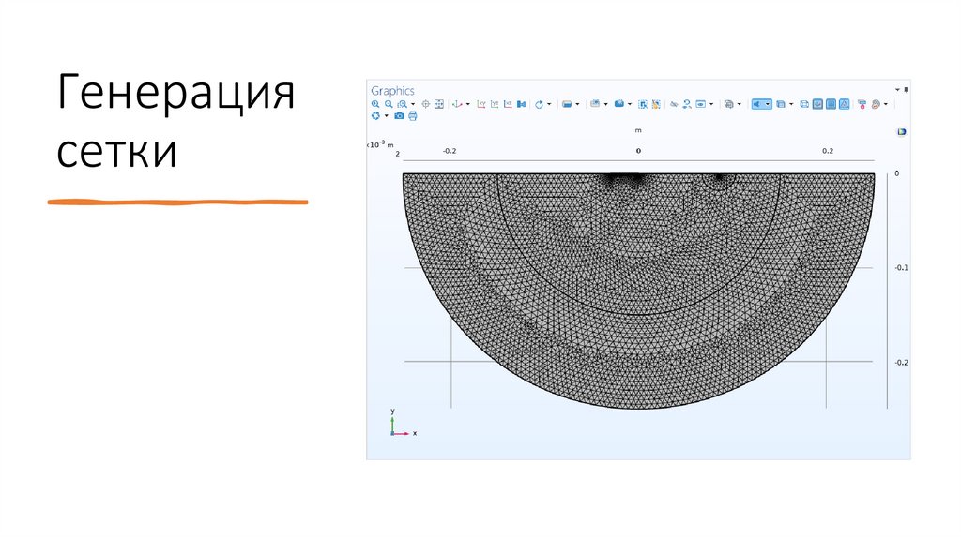Switch to the YZ plane view

click(x=495, y=104)
